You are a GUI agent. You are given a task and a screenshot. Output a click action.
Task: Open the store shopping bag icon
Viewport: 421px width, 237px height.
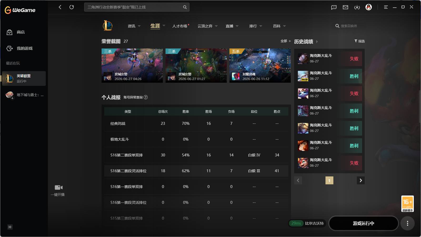9,32
